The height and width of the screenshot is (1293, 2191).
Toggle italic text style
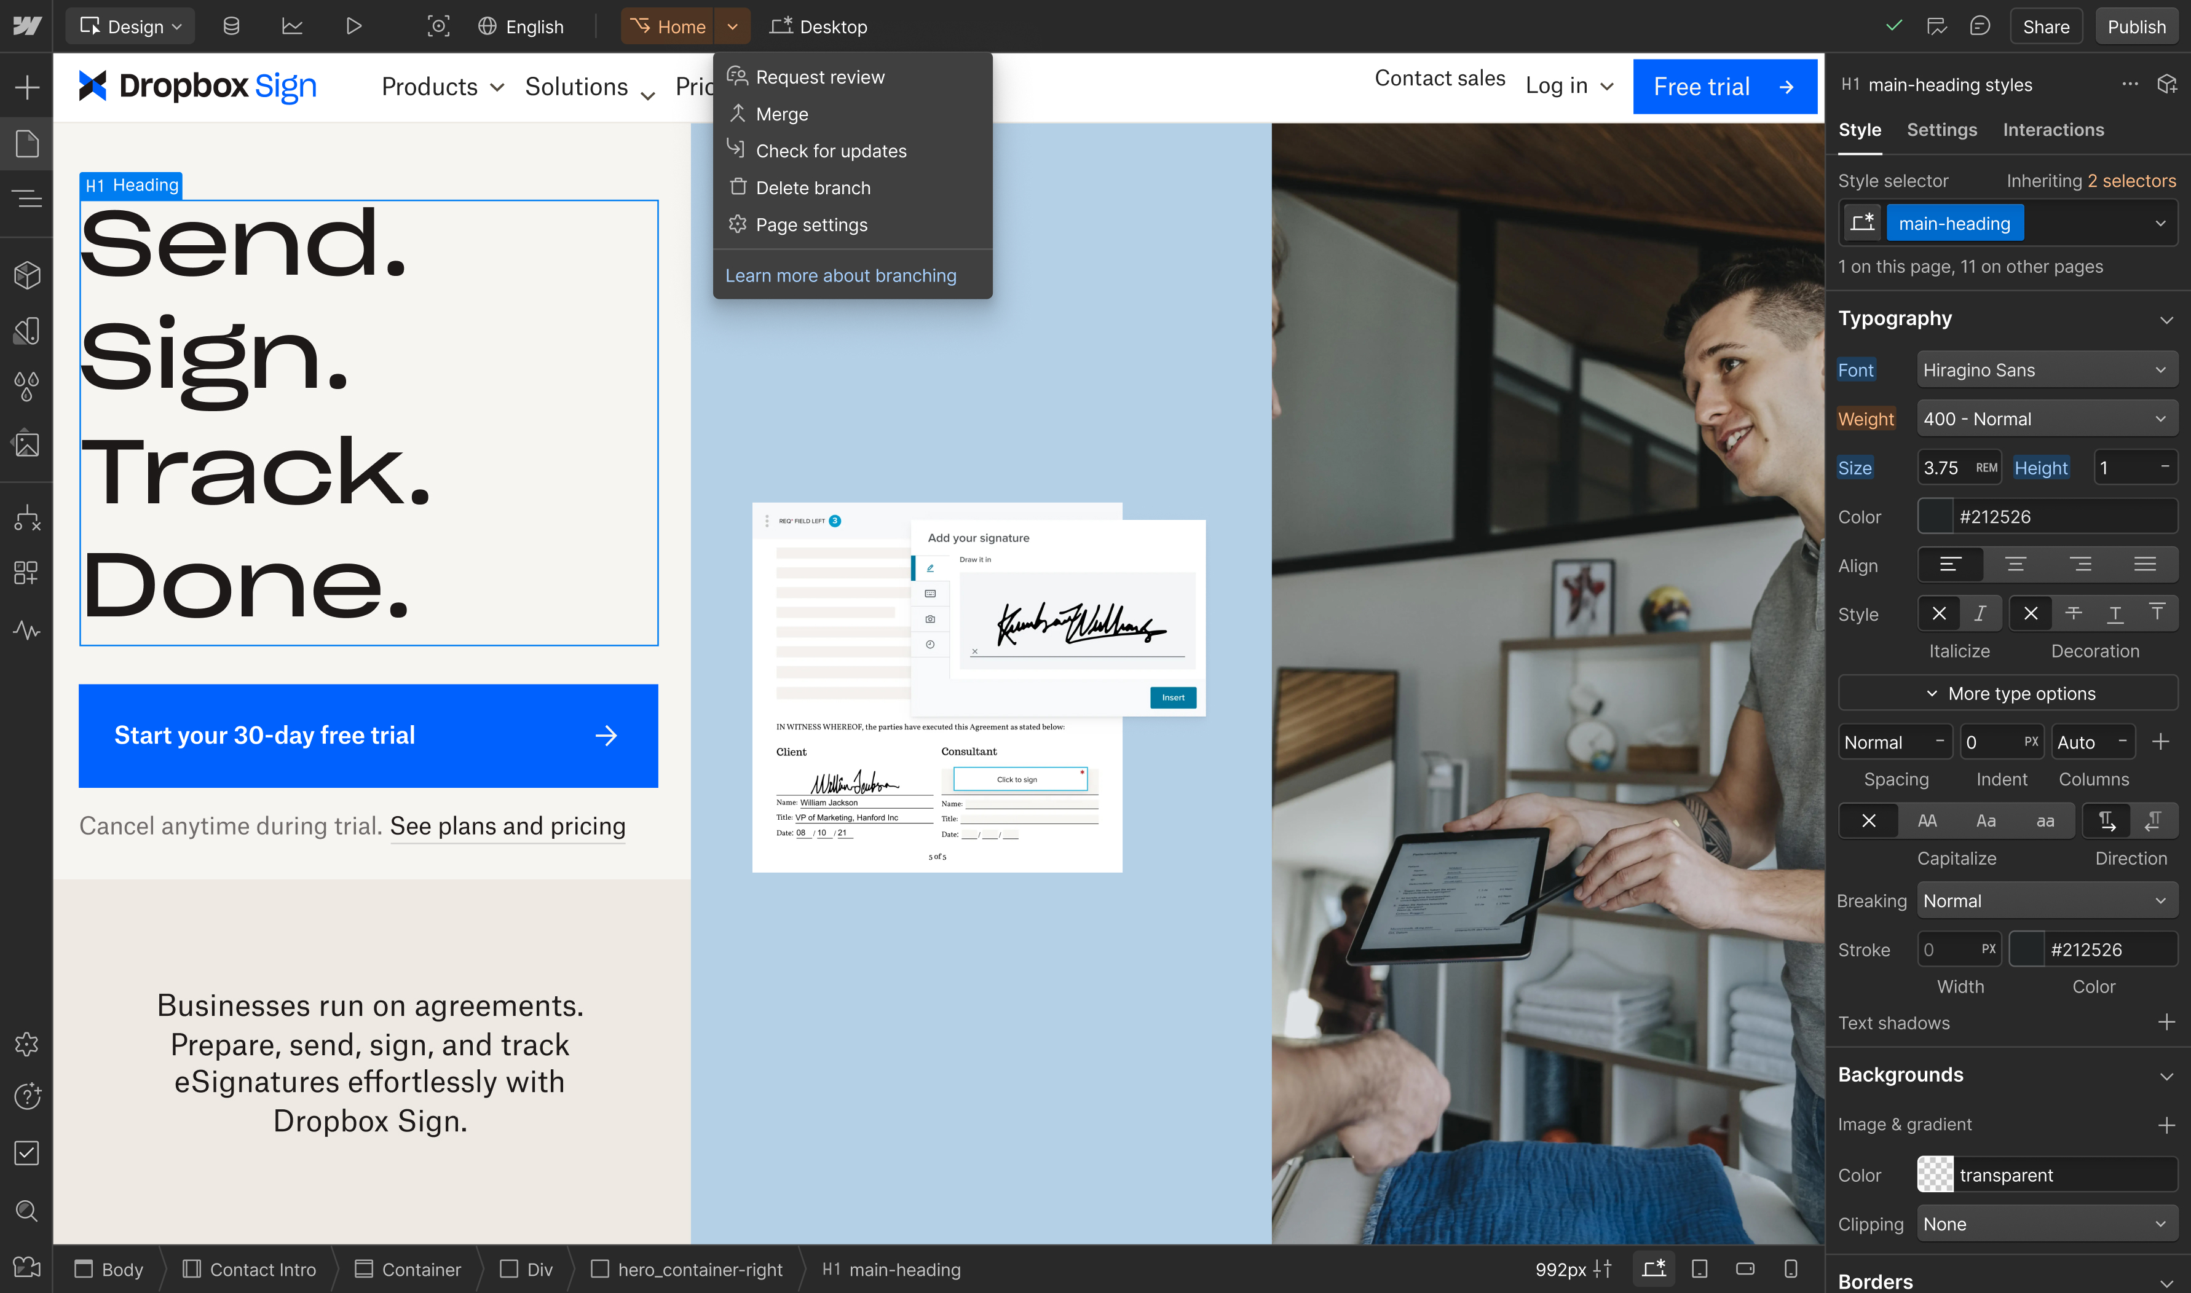pos(1980,613)
